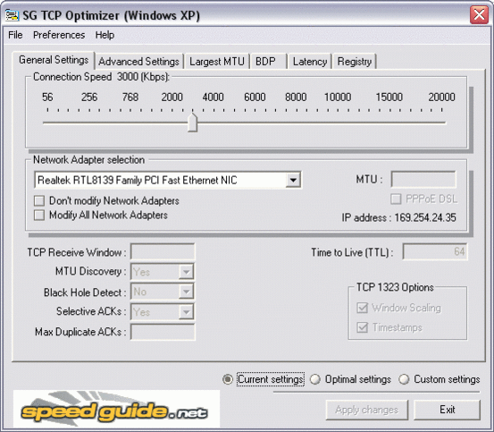Open the File menu
Screen dimensions: 494x432
point(15,35)
